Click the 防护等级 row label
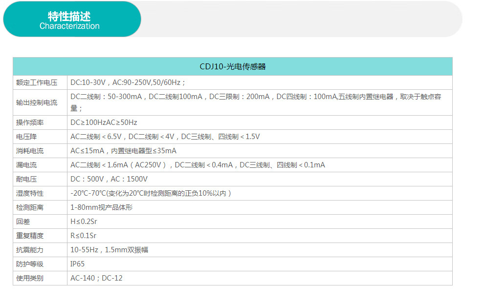The height and width of the screenshot is (304, 484). 30,264
